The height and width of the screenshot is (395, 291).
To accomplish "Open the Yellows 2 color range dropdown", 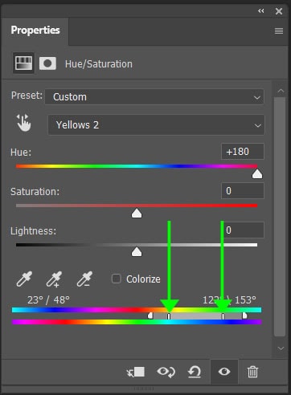I will pyautogui.click(x=156, y=125).
